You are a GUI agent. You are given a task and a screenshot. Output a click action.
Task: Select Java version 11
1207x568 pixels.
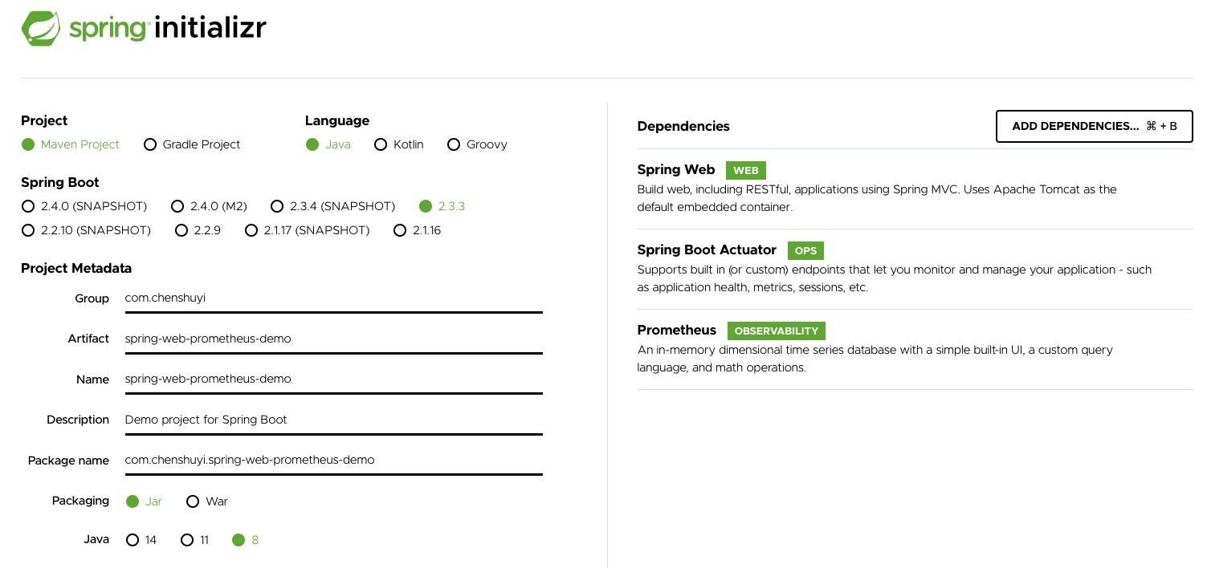195,540
